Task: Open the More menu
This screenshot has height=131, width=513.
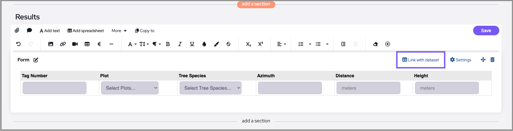Action: [119, 31]
